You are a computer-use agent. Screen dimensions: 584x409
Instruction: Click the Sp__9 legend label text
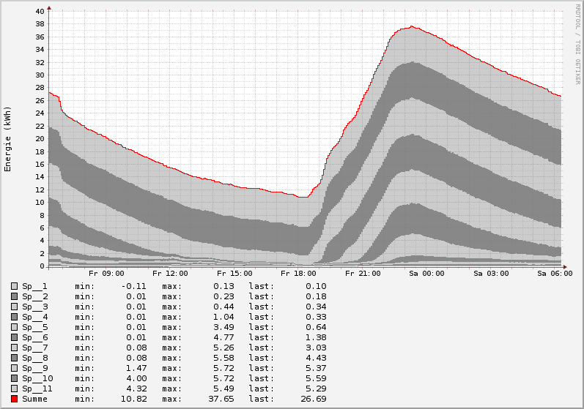coord(34,368)
